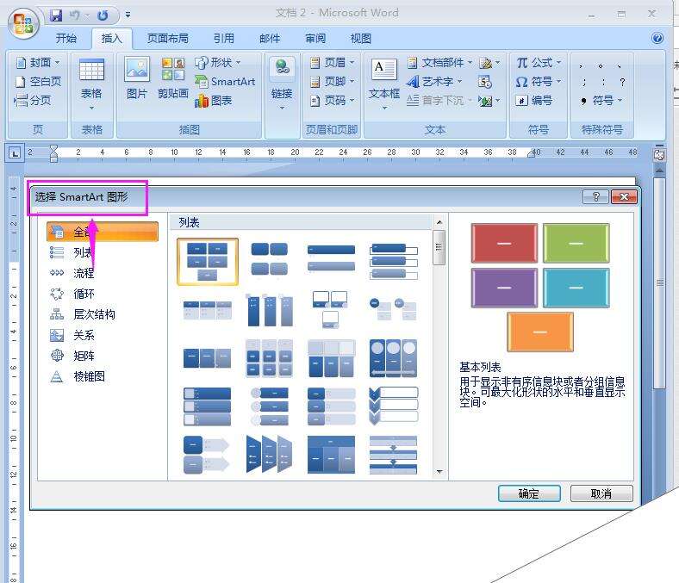Open the Ω 符号 symbol menu
This screenshot has height=583, width=679.
(x=539, y=81)
